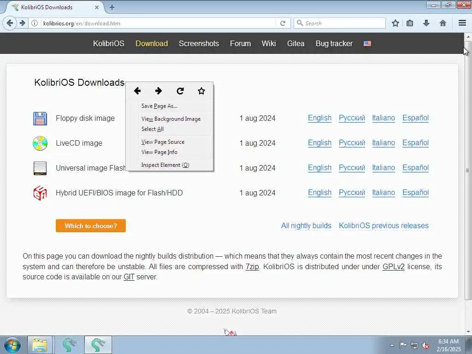Open the Windows Start button

(12, 345)
